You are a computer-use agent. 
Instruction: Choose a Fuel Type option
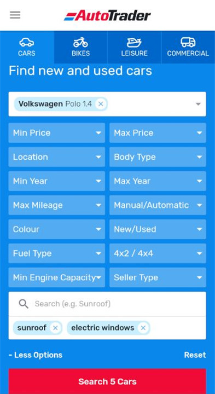57,253
